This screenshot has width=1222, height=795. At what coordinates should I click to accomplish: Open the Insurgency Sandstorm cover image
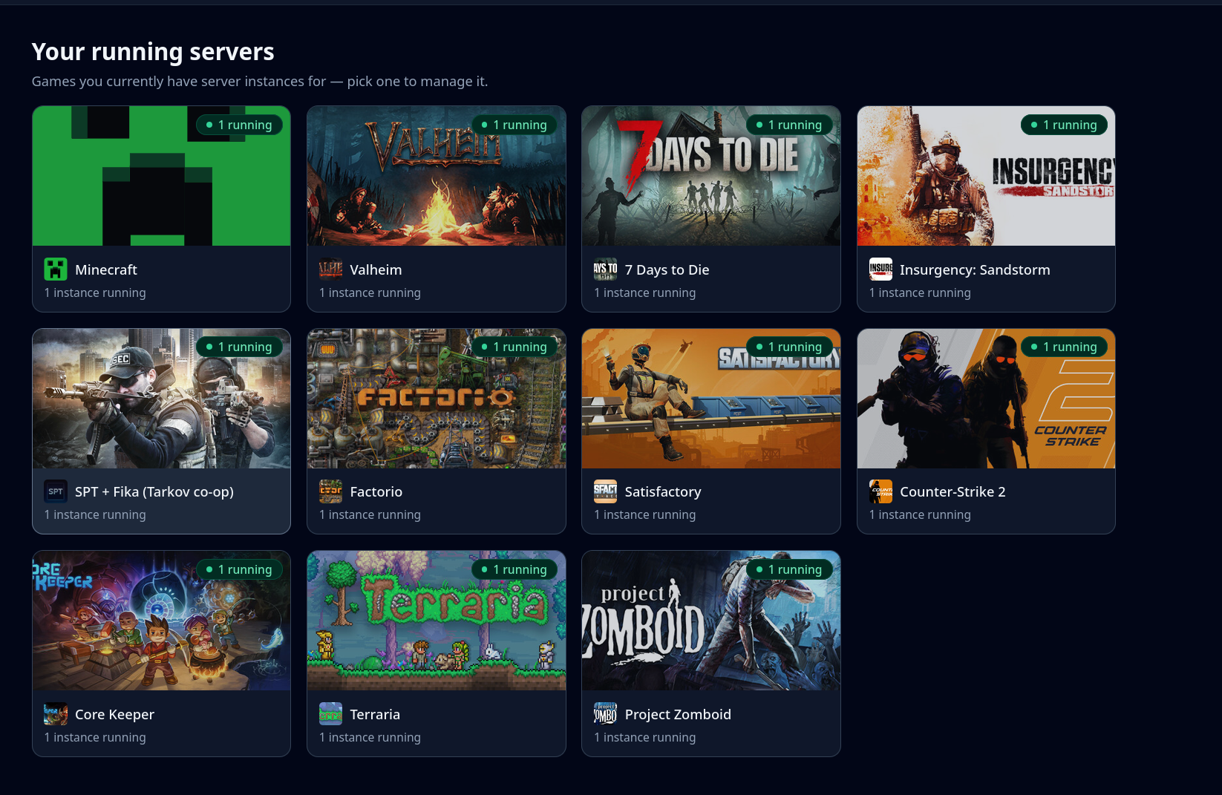click(986, 176)
